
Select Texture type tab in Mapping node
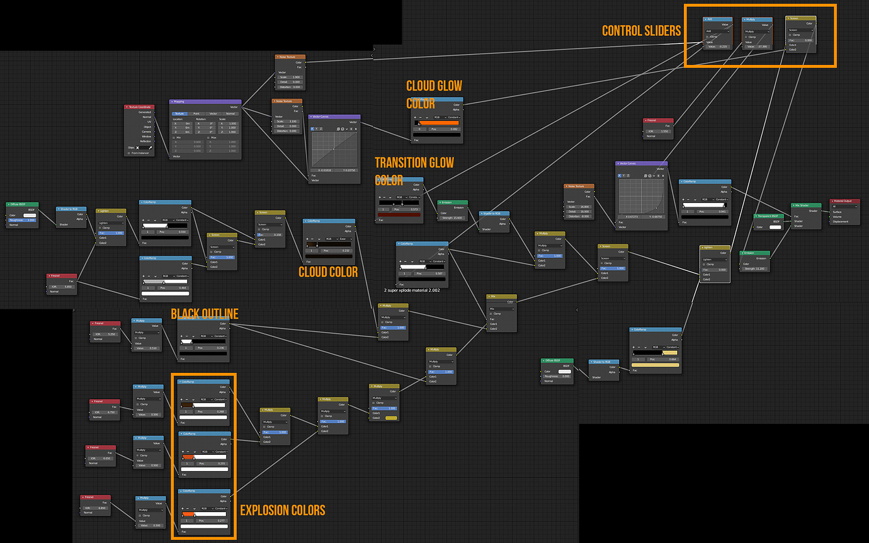tap(179, 114)
